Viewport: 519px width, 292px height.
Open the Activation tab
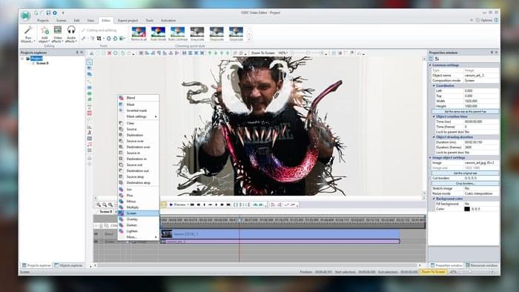pyautogui.click(x=168, y=21)
